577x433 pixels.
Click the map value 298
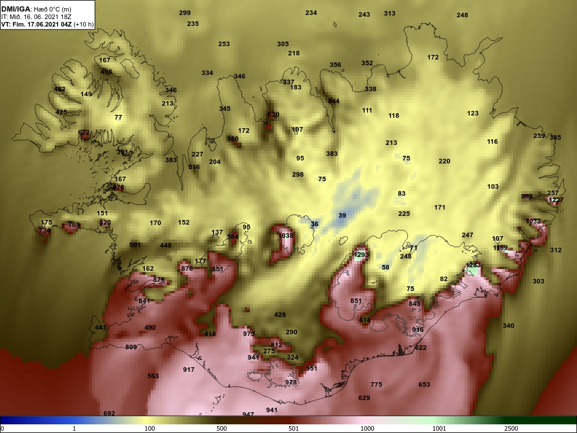pos(298,174)
